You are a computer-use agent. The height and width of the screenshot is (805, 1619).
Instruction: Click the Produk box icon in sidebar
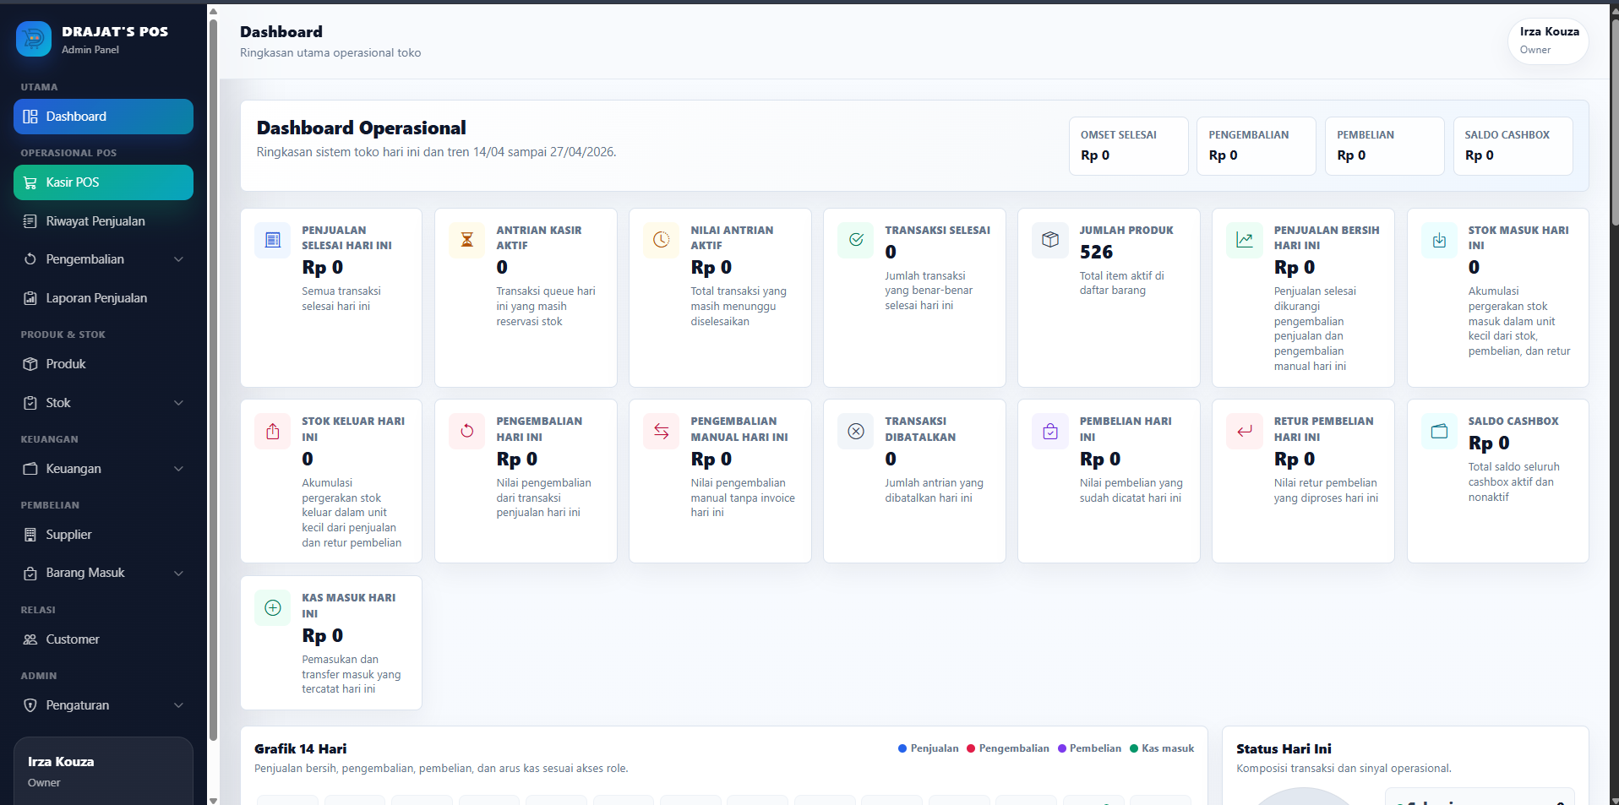(30, 364)
